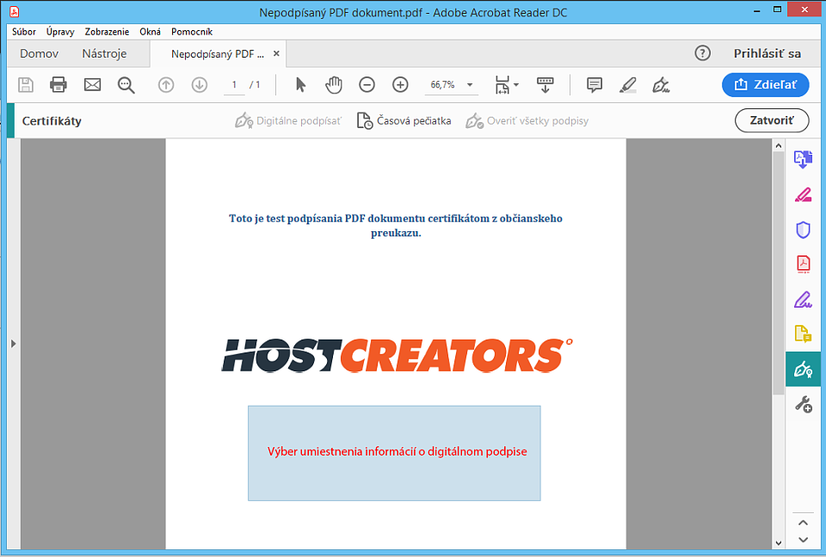Open the zoom level dropdown showing 66,7%

coord(451,85)
